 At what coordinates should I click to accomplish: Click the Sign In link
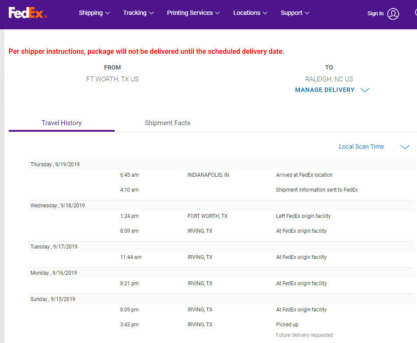pyautogui.click(x=375, y=14)
